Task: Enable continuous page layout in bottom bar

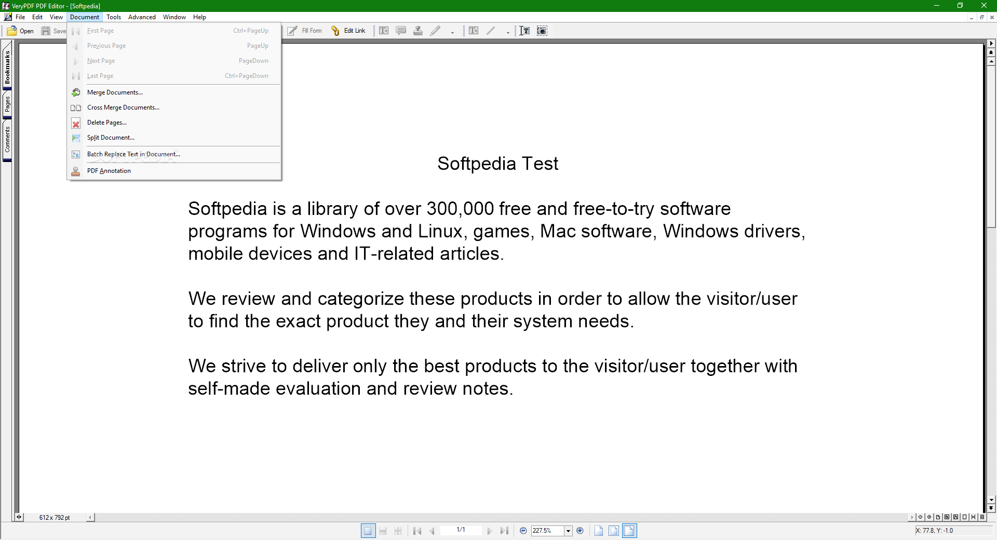Action: pos(383,531)
